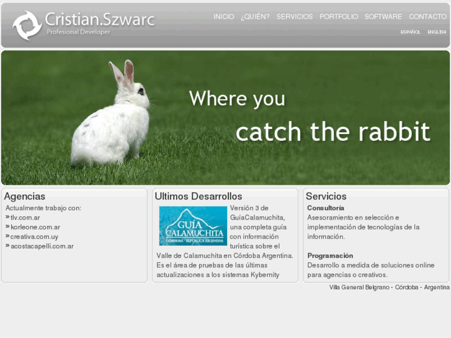Viewport: 451px width, 338px height.
Task: Open the tlv.com.ar link
Action: click(x=25, y=218)
